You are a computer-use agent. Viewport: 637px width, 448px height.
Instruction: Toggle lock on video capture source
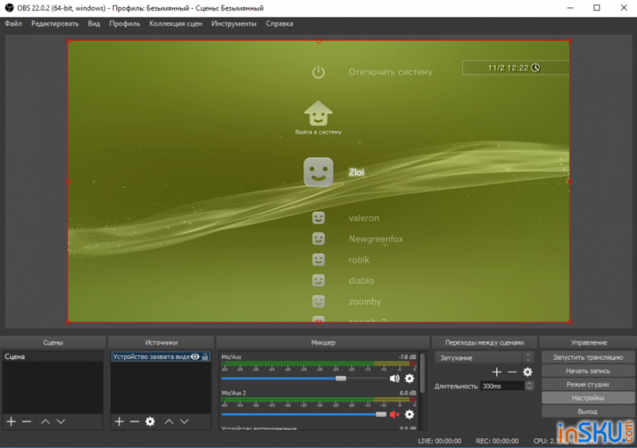click(x=205, y=356)
